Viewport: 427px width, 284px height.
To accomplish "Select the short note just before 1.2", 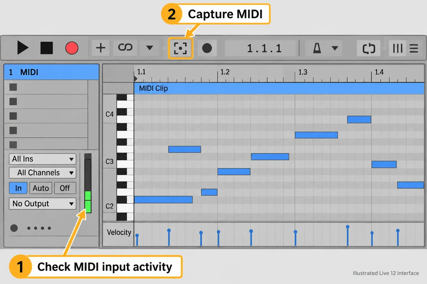I will coord(209,192).
